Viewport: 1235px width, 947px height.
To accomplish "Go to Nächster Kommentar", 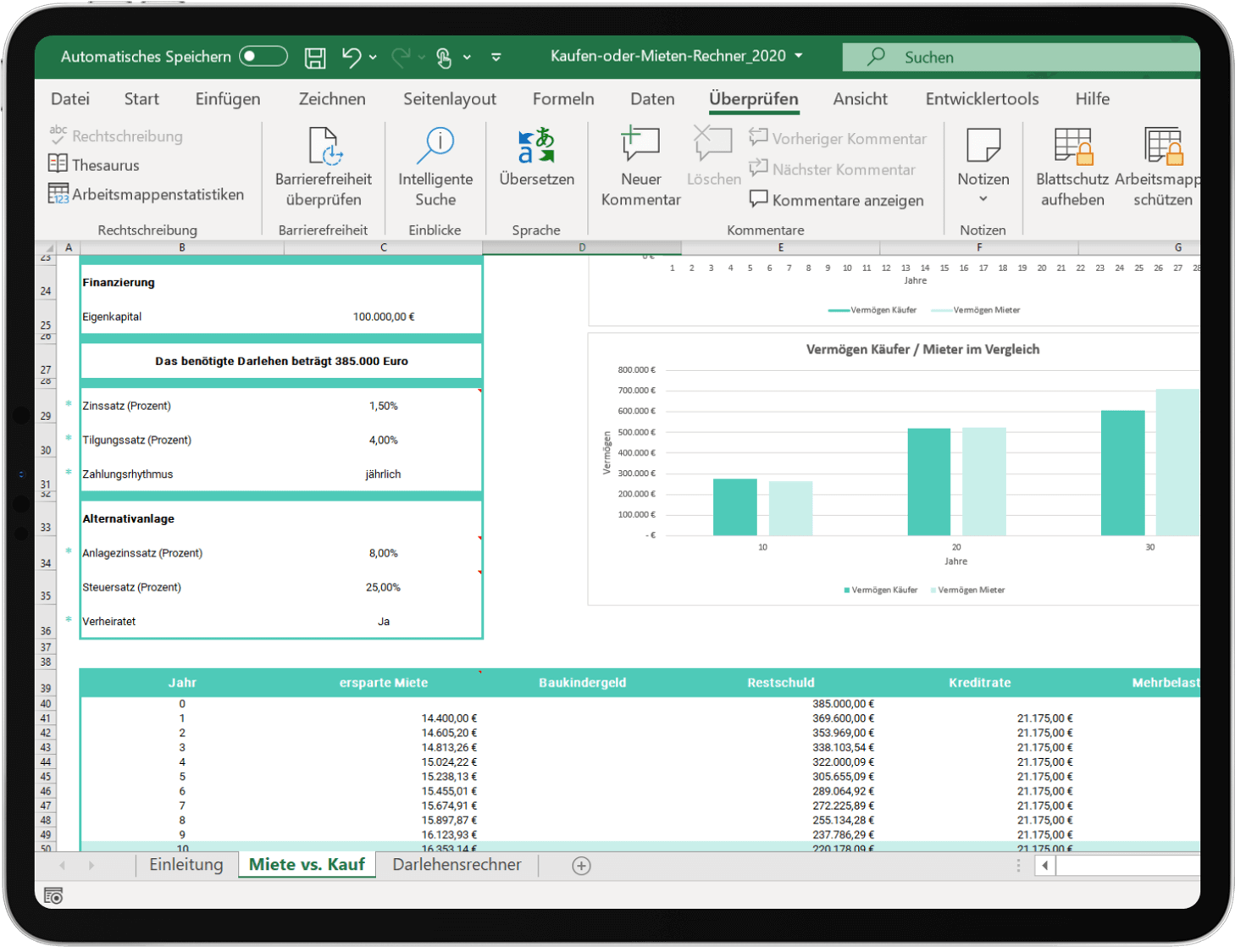I will tap(832, 169).
